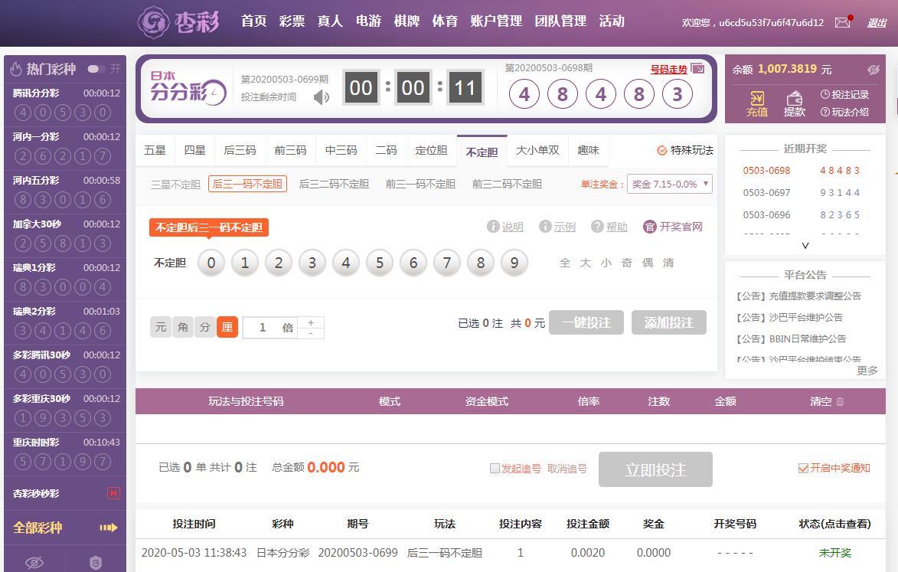Screen dimensions: 898x572
Task: Select number ball 5
Action: click(380, 263)
